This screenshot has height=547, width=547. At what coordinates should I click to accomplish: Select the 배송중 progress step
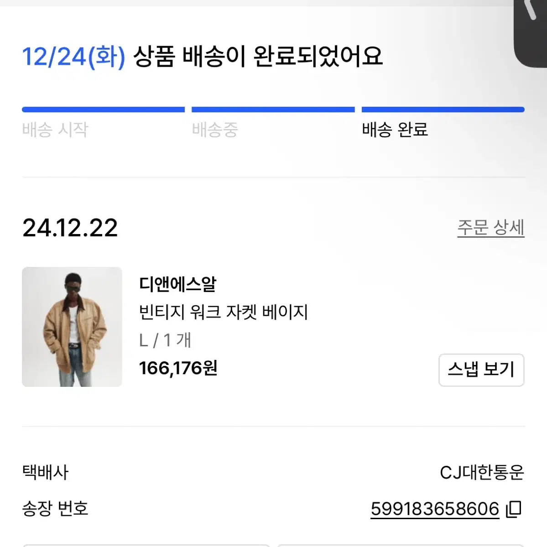pos(215,130)
